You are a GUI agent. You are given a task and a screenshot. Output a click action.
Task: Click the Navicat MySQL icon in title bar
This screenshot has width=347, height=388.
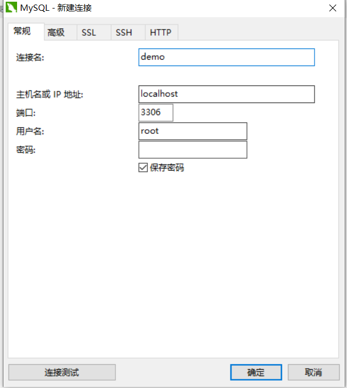pyautogui.click(x=11, y=7)
